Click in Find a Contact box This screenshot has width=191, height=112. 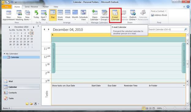pos(159,11)
